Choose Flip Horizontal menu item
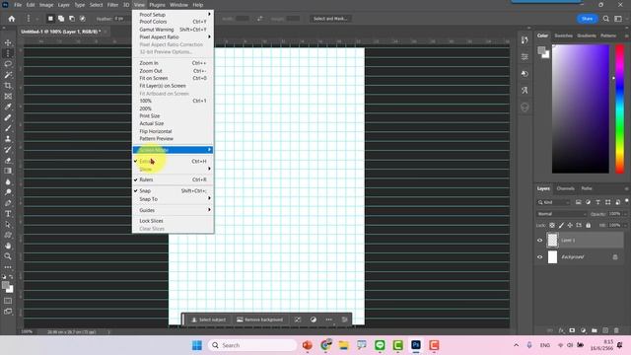The height and width of the screenshot is (355, 631). point(173,131)
